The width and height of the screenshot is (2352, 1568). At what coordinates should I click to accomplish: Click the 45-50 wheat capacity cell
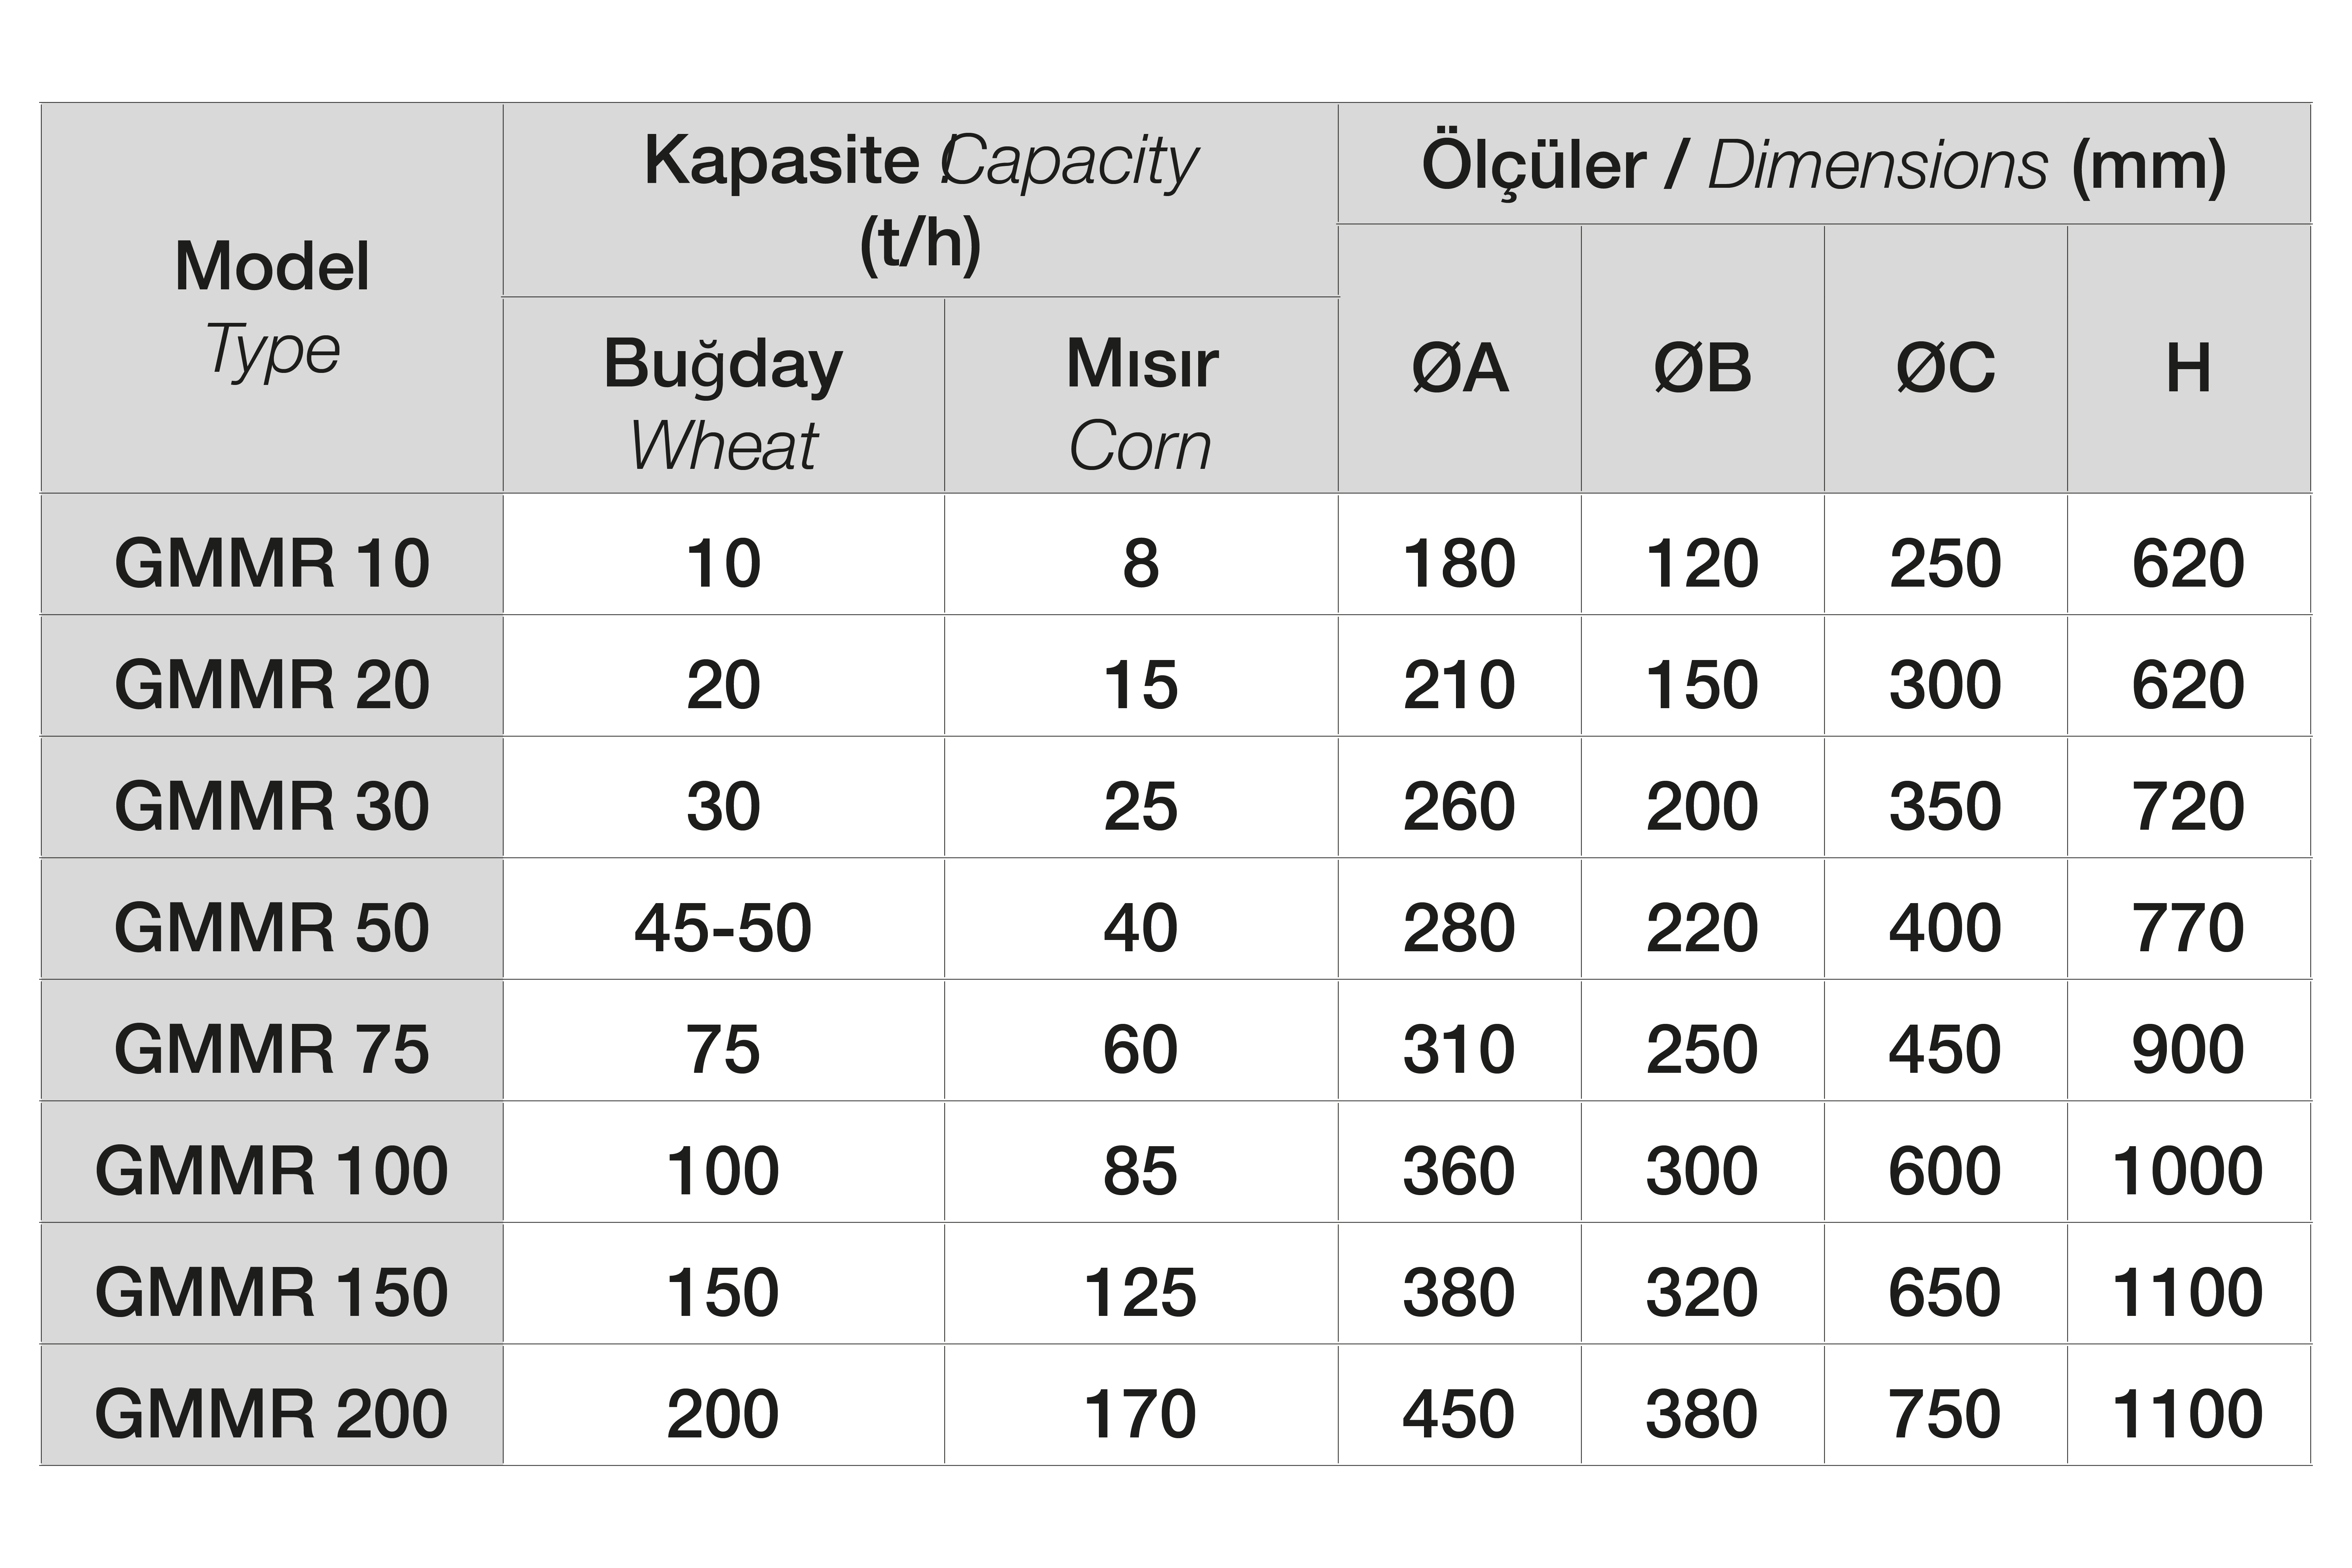pyautogui.click(x=723, y=919)
